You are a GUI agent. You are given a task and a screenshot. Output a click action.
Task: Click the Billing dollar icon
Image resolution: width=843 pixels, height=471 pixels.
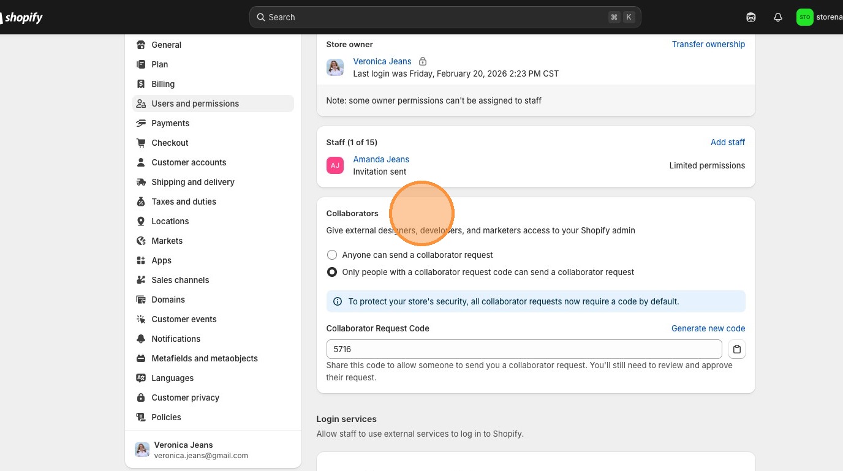point(141,84)
